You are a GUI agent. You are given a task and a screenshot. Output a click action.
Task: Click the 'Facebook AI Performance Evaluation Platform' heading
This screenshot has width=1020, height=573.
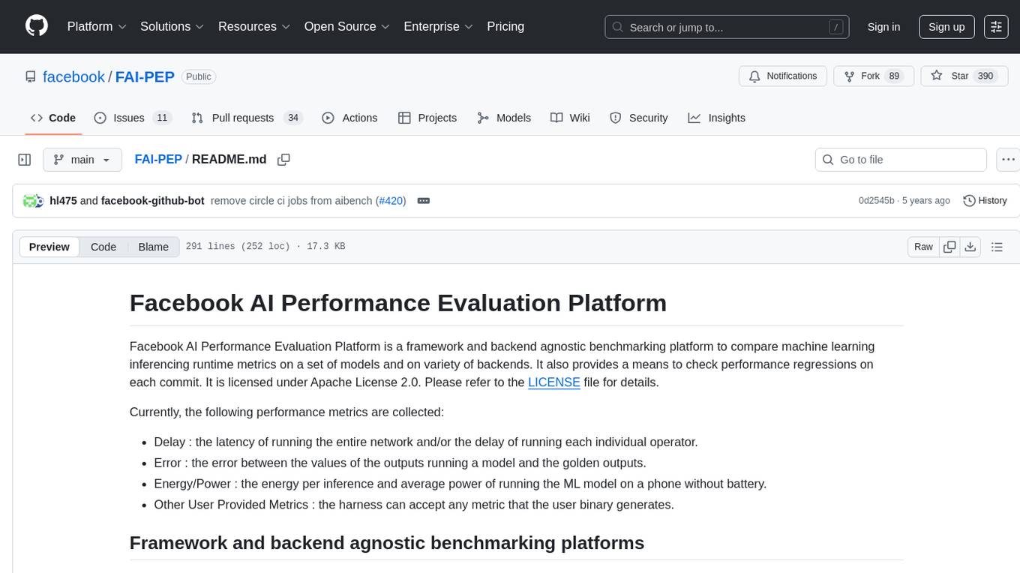(398, 303)
